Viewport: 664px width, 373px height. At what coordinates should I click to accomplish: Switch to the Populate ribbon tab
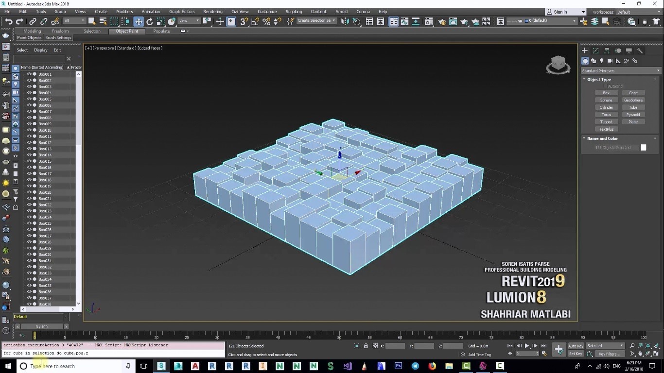(x=161, y=31)
